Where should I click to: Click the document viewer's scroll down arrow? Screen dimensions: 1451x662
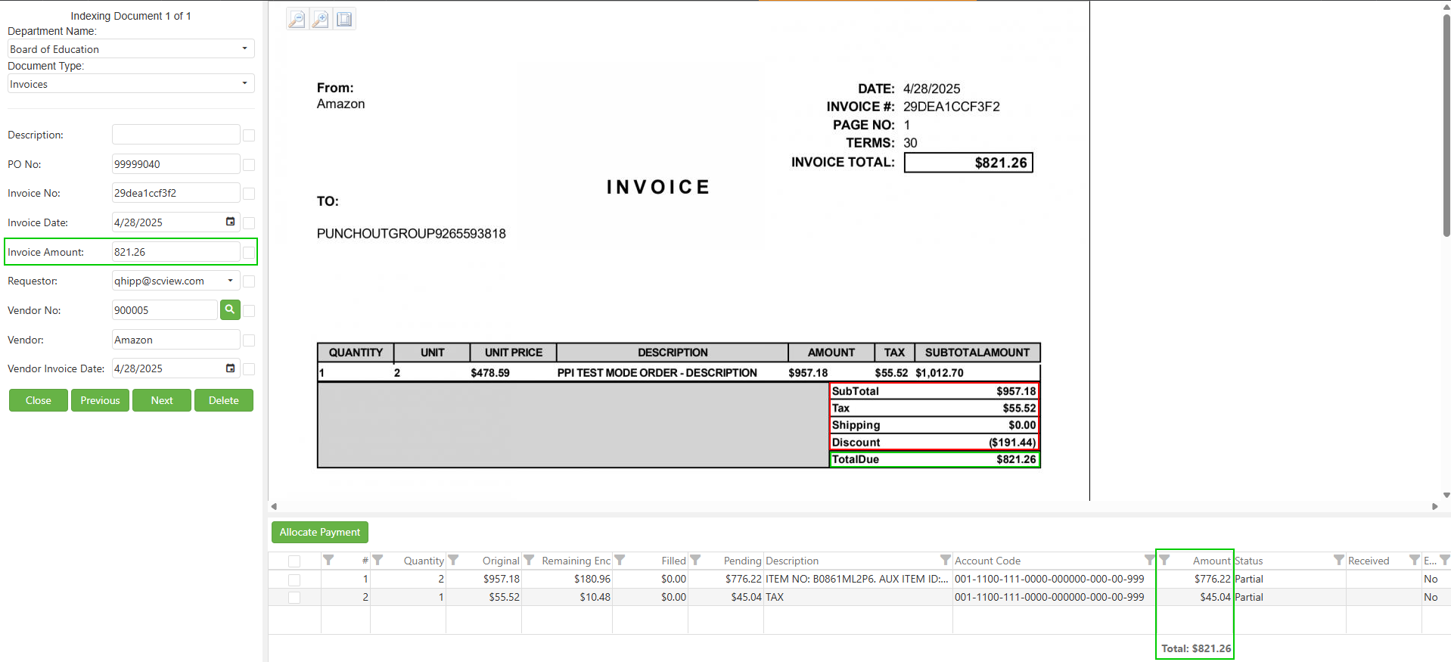coord(1446,496)
